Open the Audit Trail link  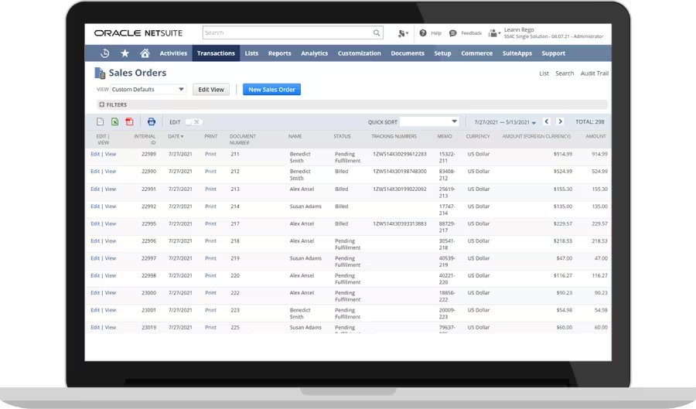(x=595, y=73)
